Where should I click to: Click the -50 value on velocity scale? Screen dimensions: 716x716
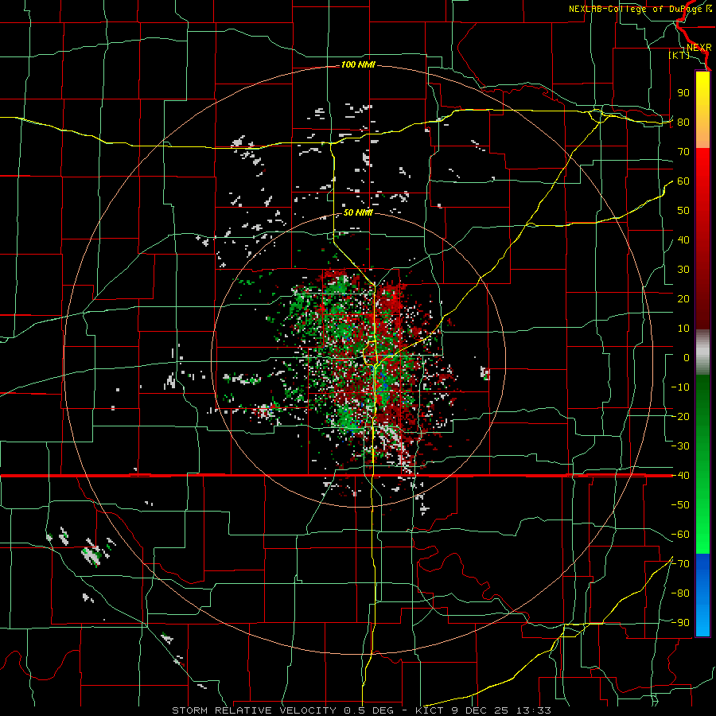(x=680, y=505)
